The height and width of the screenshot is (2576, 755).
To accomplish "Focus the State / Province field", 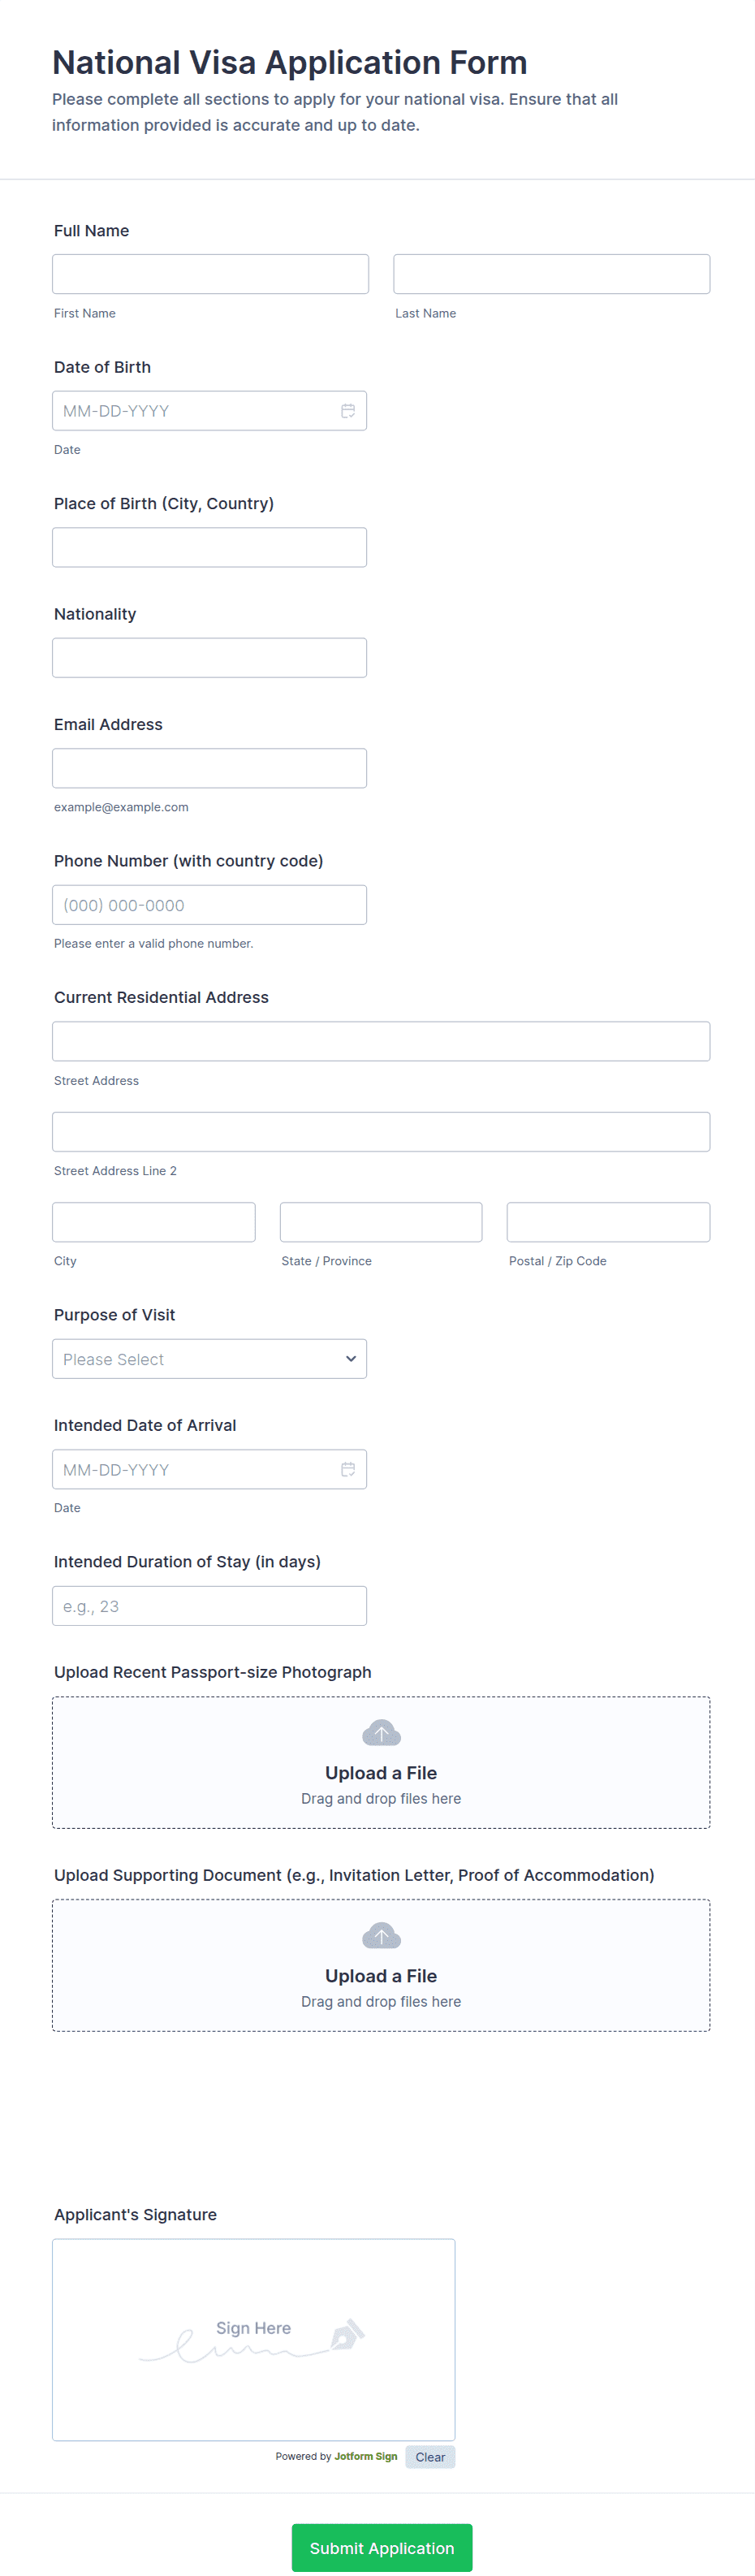I will pos(381,1222).
